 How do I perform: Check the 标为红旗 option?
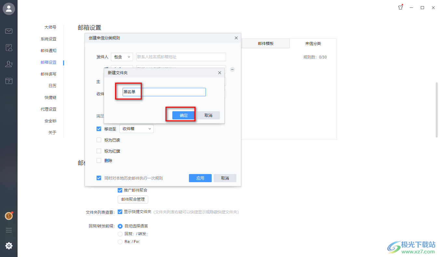(x=99, y=151)
